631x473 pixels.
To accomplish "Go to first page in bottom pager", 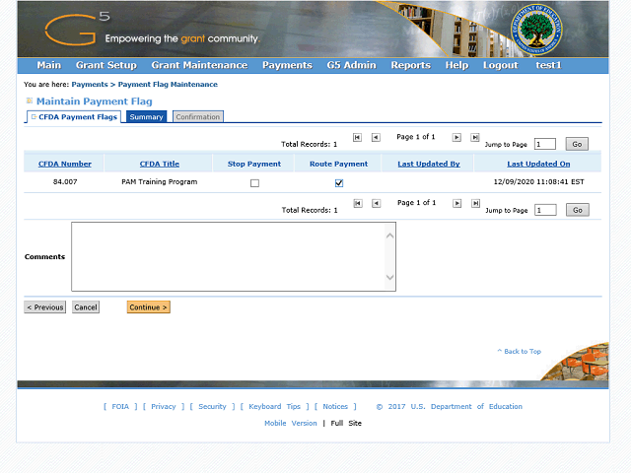I will click(358, 204).
